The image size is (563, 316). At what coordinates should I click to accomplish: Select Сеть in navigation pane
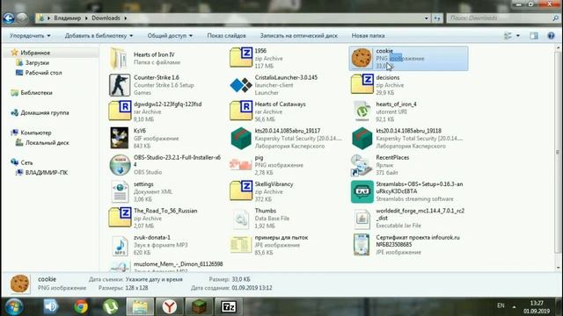point(26,162)
